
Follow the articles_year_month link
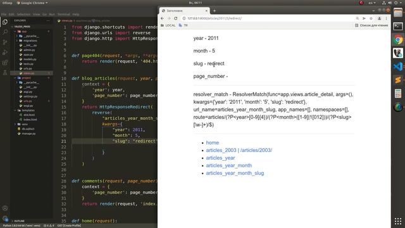click(x=229, y=165)
